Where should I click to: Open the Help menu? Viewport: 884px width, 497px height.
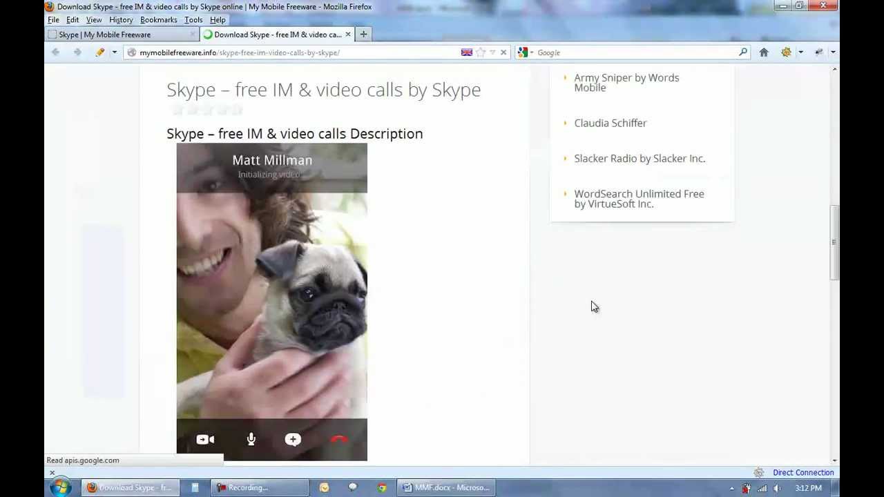218,20
